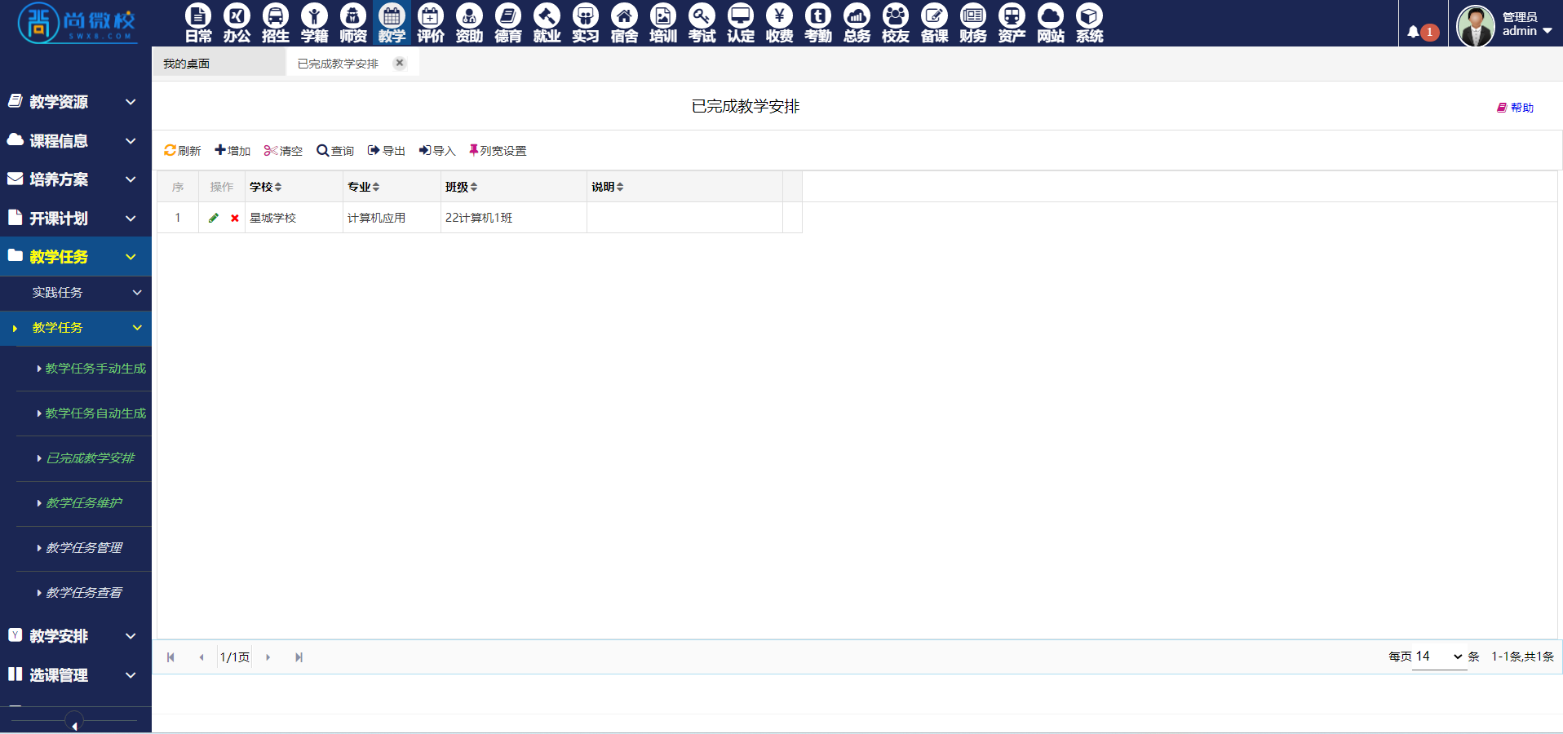This screenshot has width=1563, height=734.
Task: Open the 就业 module icon
Action: click(547, 23)
